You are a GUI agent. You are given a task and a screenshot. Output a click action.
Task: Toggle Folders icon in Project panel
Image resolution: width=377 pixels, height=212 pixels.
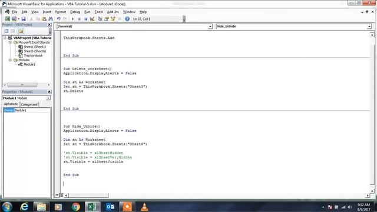point(21,31)
